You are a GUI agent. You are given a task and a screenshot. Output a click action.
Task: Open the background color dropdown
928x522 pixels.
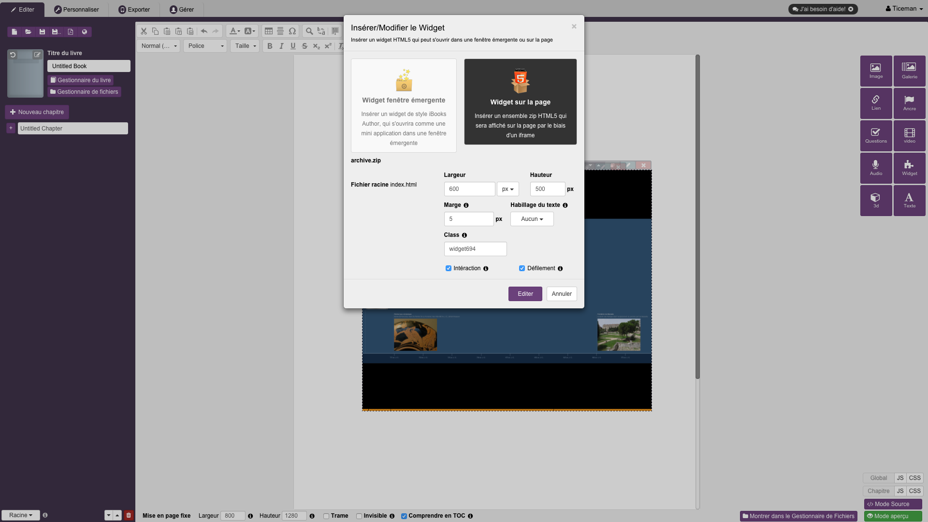click(x=249, y=31)
